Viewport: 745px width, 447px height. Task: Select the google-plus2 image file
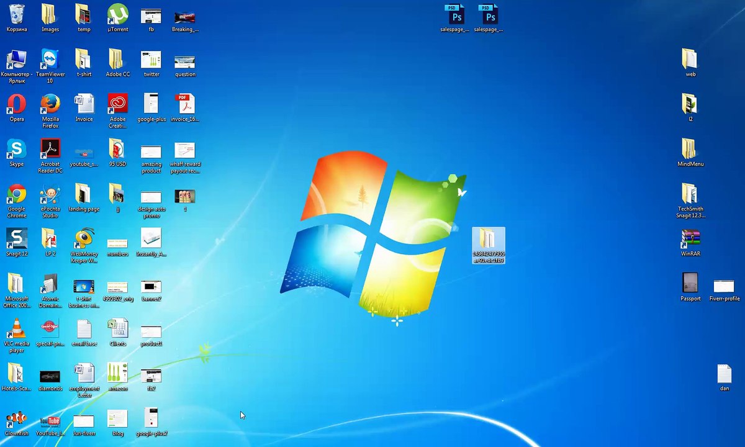click(151, 422)
